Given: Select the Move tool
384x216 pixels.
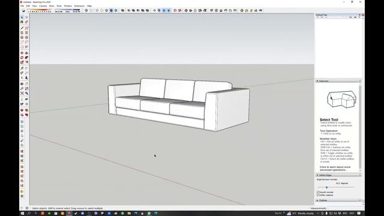Looking at the screenshot, I should (22, 53).
